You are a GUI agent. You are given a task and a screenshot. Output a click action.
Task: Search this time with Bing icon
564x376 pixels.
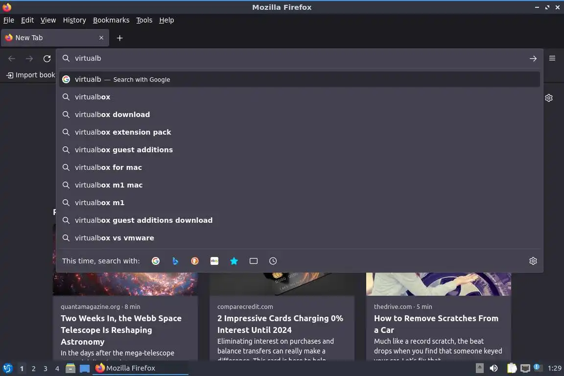pos(175,261)
